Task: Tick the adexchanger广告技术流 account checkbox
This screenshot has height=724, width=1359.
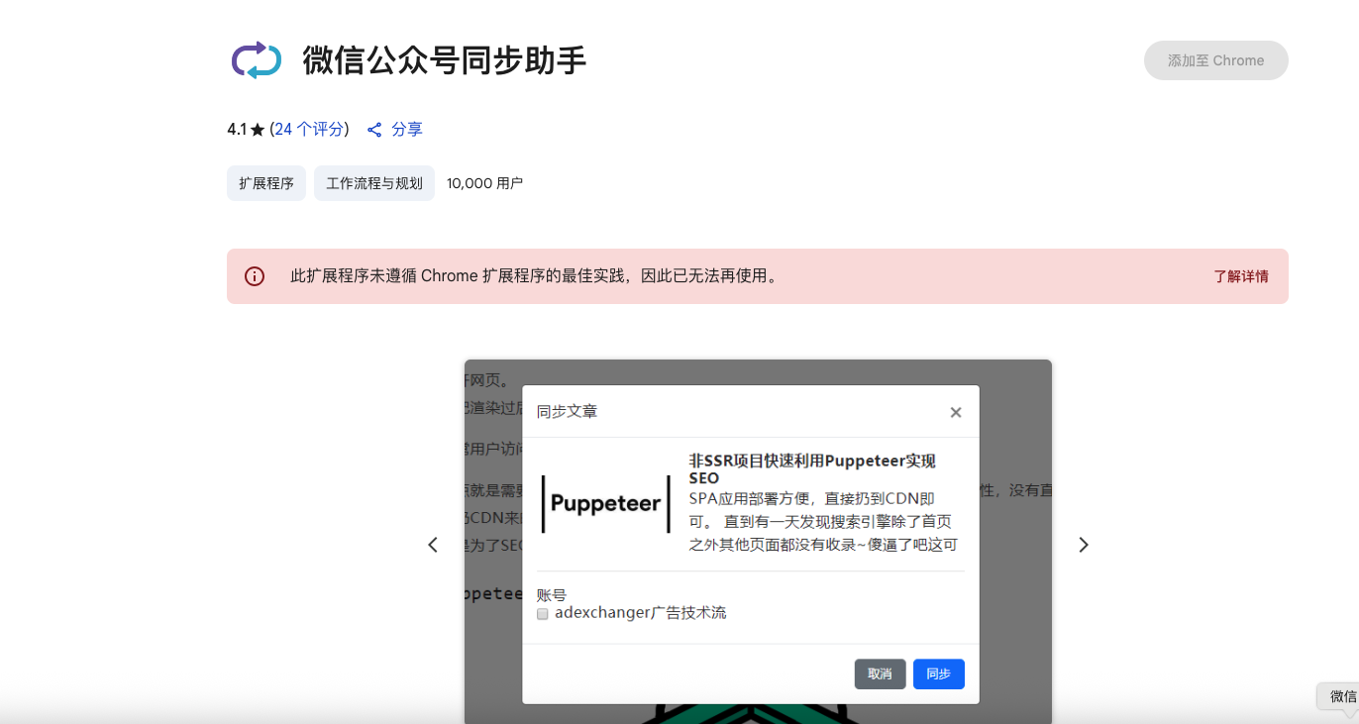Action: click(x=543, y=614)
